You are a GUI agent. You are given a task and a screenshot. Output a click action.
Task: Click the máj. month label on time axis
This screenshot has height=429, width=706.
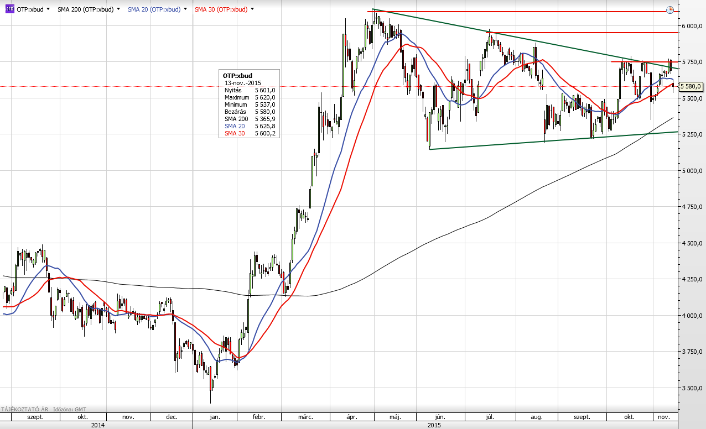click(x=394, y=416)
